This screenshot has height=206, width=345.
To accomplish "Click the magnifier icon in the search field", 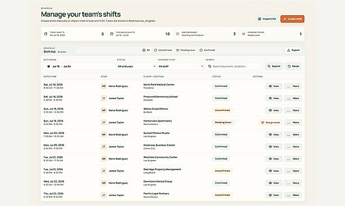I will [x=210, y=66].
